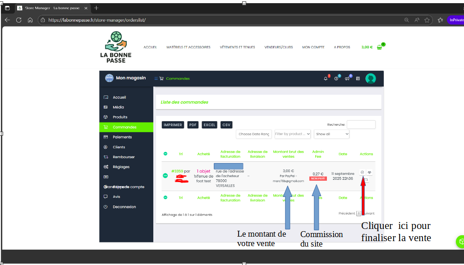
Task: Click the Recherche search field
Action: click(x=361, y=124)
